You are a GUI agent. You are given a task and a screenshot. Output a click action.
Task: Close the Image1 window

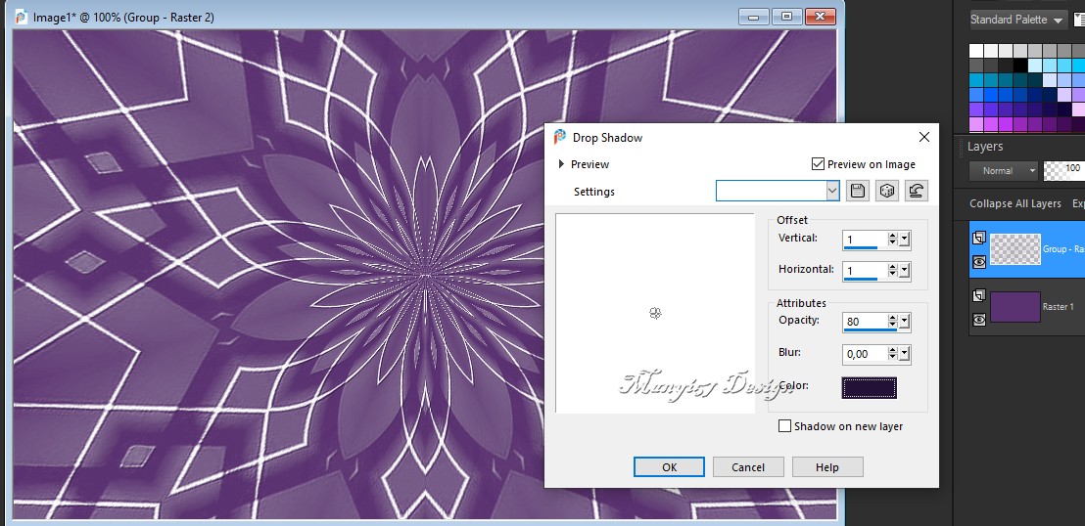[820, 17]
